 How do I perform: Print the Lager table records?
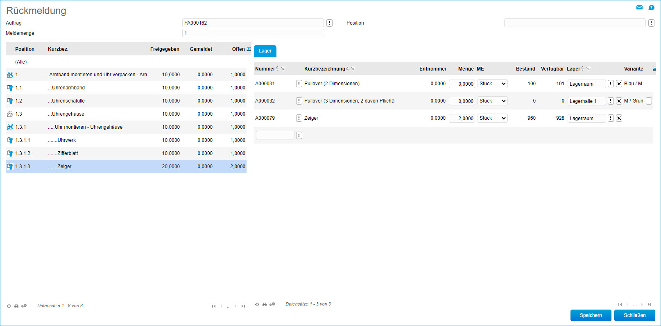click(x=265, y=304)
